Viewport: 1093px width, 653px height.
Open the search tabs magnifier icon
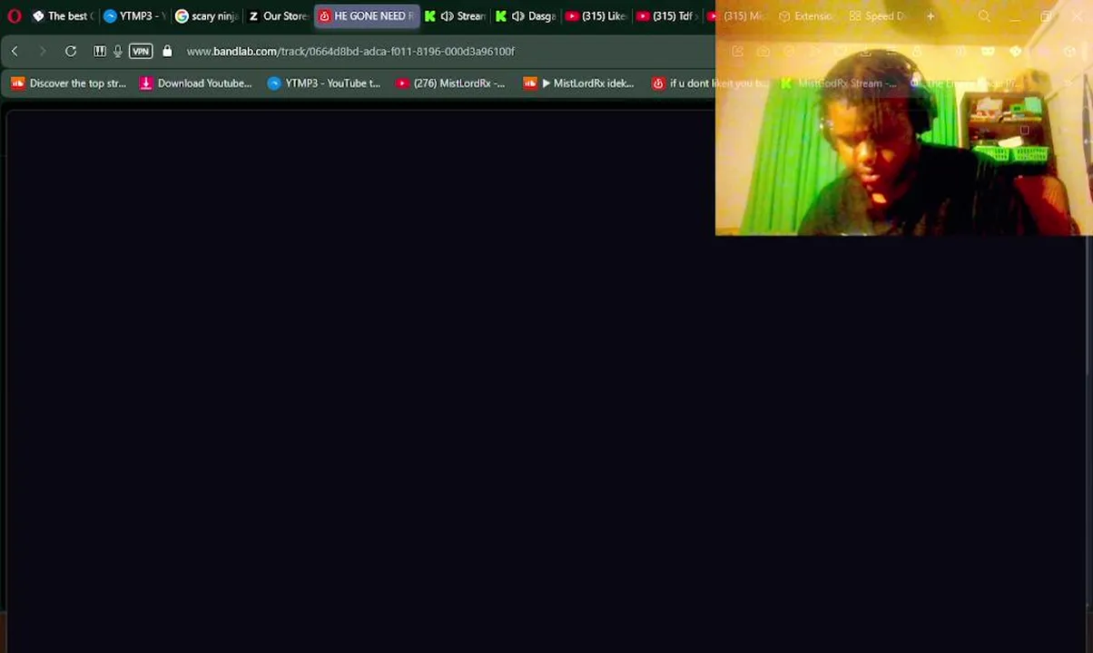[x=984, y=16]
